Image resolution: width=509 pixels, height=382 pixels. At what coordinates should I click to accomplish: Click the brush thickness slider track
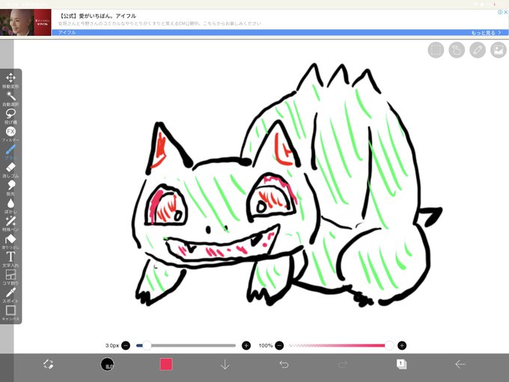pos(186,345)
